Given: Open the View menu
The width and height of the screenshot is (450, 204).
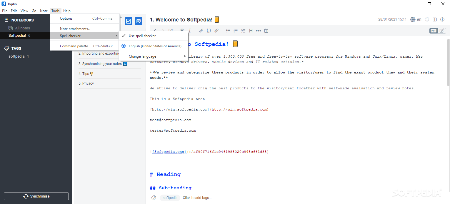Looking at the screenshot, I should (x=24, y=11).
